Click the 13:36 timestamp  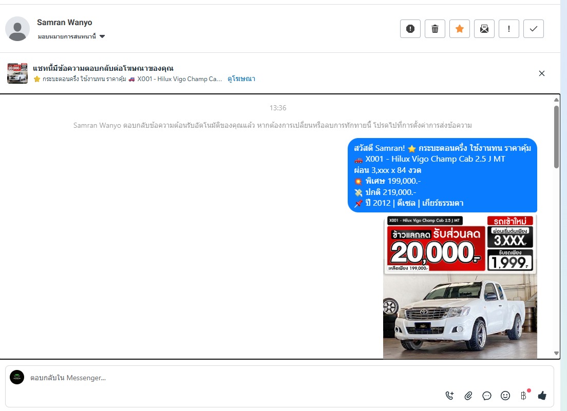278,108
